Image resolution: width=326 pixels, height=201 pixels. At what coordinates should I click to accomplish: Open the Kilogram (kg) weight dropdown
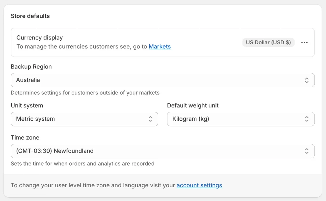point(236,119)
